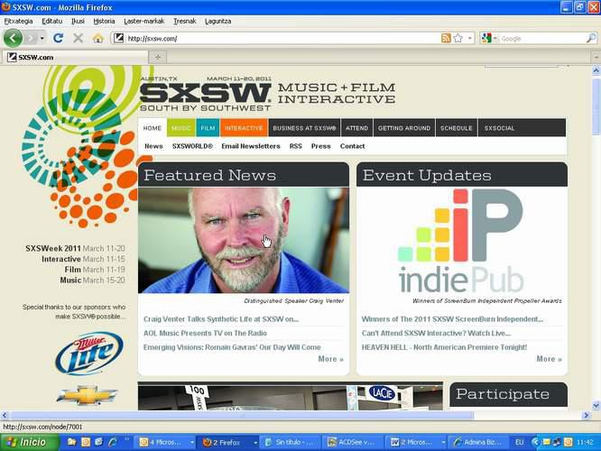Open the ATTEND tab
The width and height of the screenshot is (601, 451).
[x=356, y=128]
